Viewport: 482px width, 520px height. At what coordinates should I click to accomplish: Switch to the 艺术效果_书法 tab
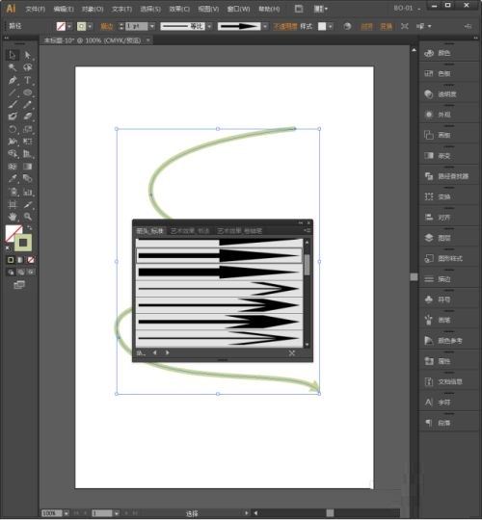tap(190, 231)
